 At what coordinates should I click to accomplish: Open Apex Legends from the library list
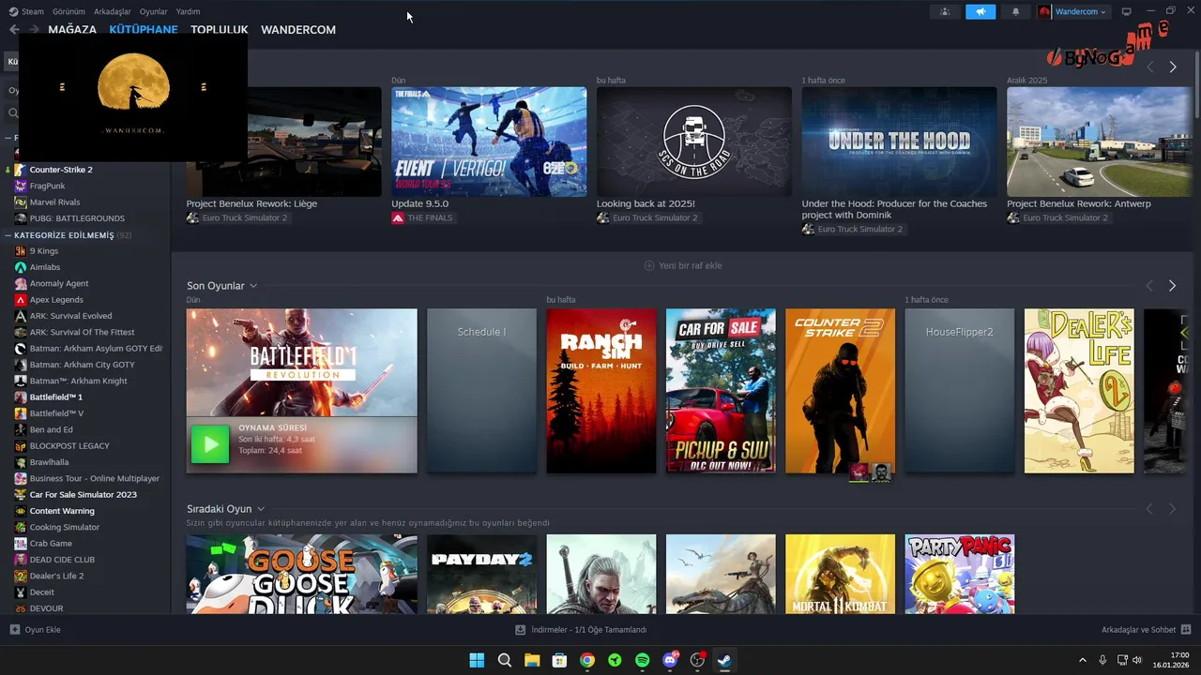click(x=56, y=300)
